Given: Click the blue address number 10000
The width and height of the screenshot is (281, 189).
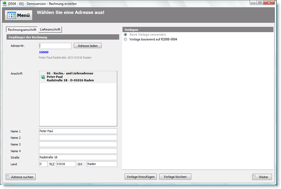Looking at the screenshot, I should pos(43,52).
